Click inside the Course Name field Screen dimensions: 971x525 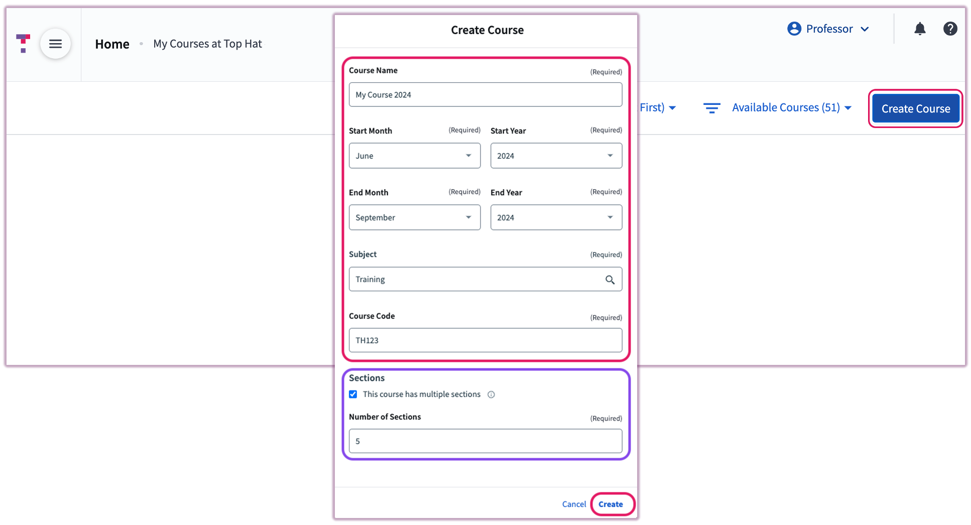pos(485,94)
